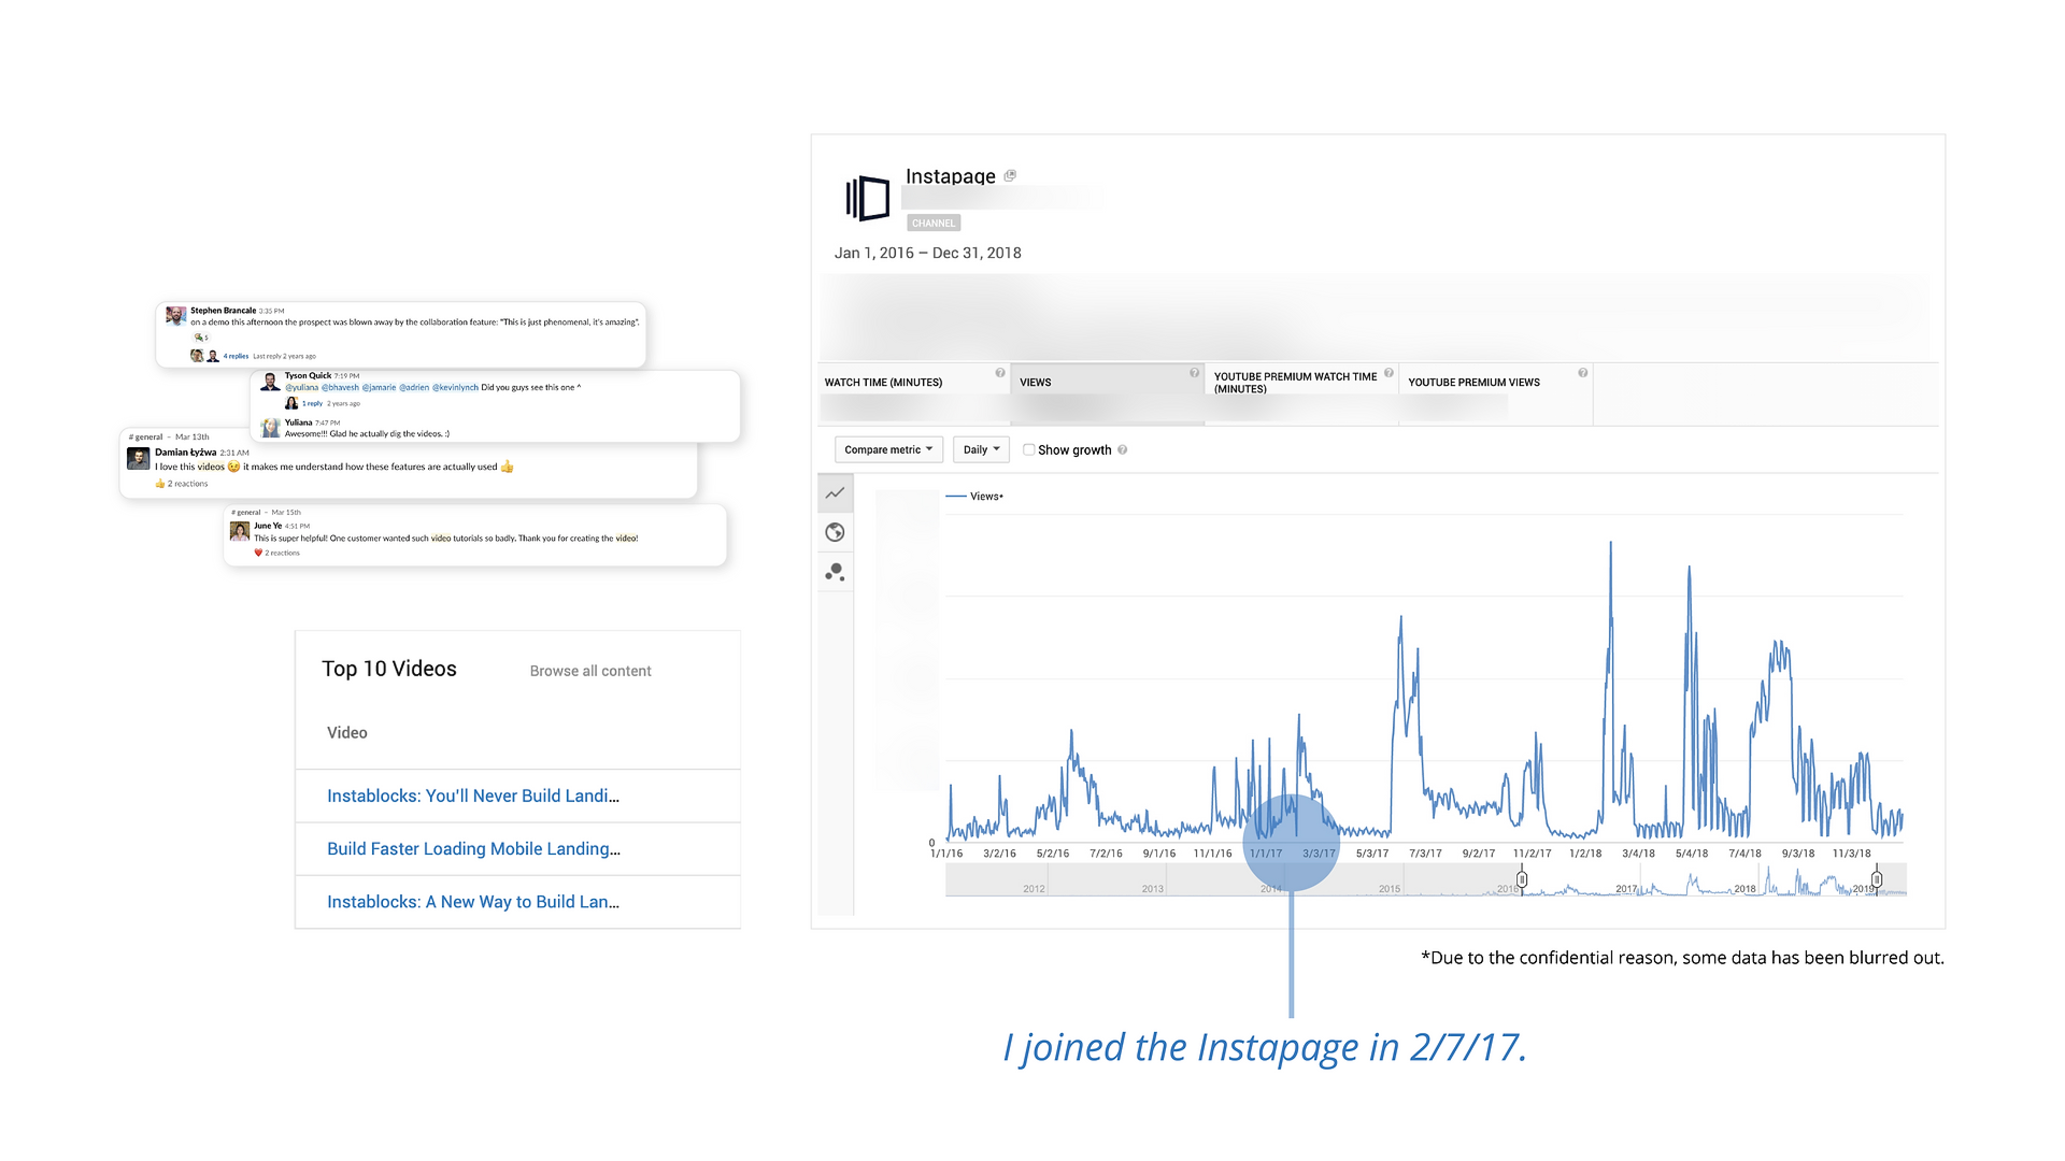The width and height of the screenshot is (2065, 1161).
Task: Click the Browse all content link
Action: pos(590,671)
